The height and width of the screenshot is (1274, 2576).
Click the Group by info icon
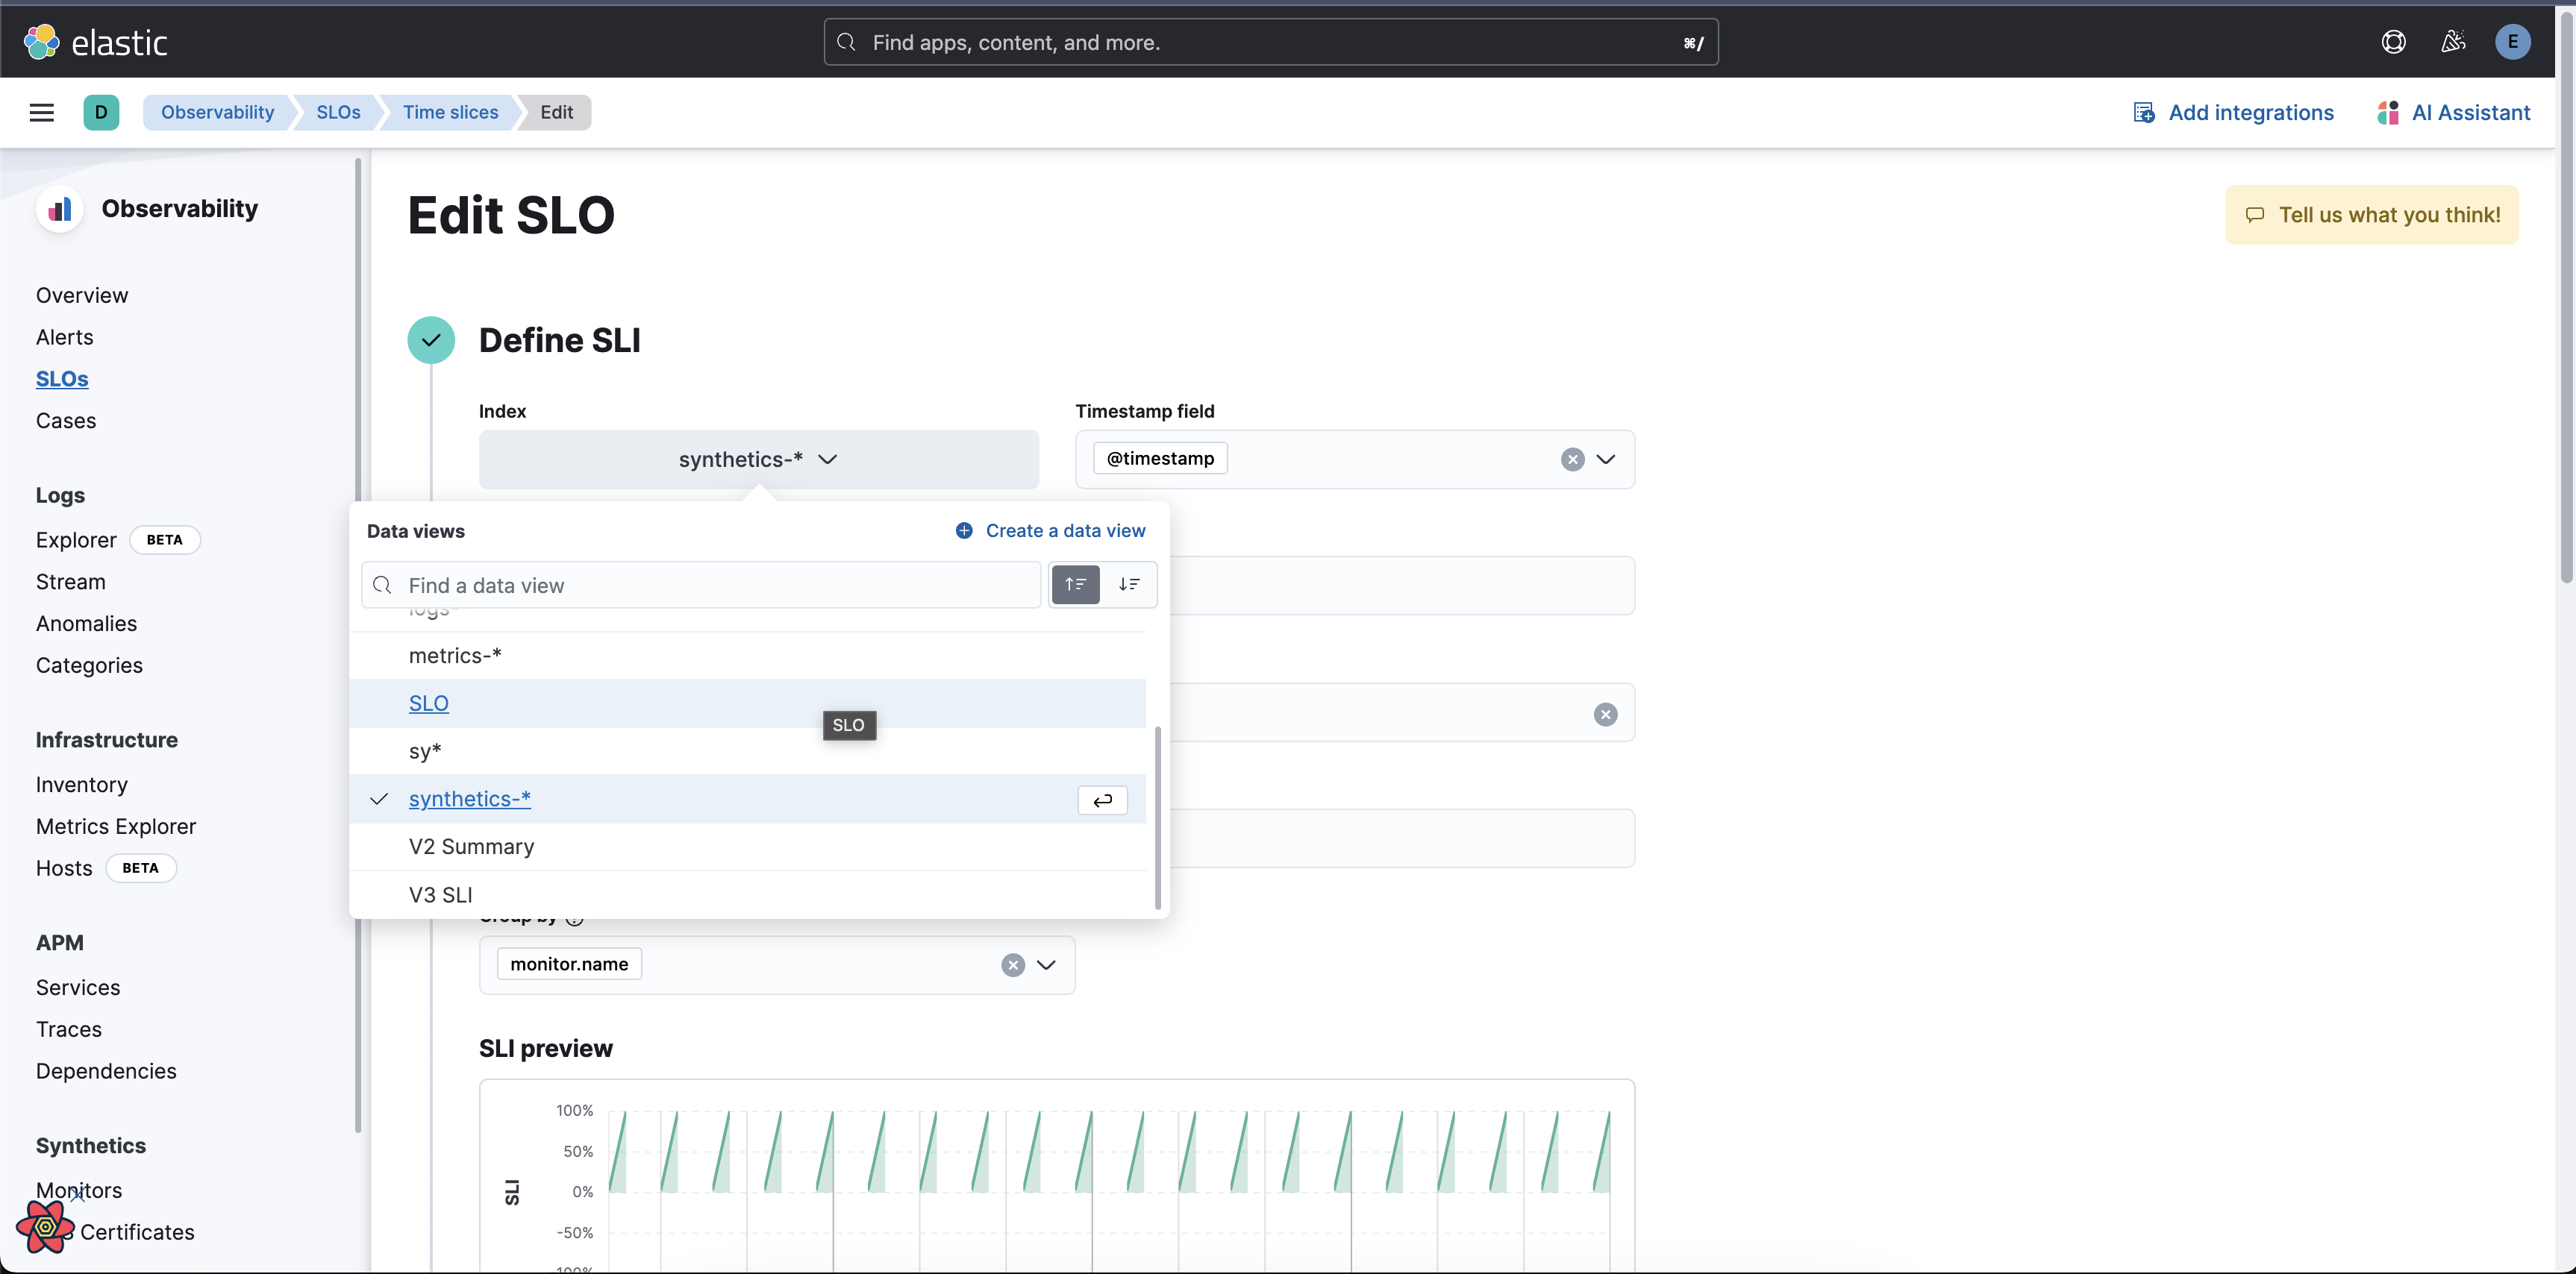pyautogui.click(x=575, y=919)
